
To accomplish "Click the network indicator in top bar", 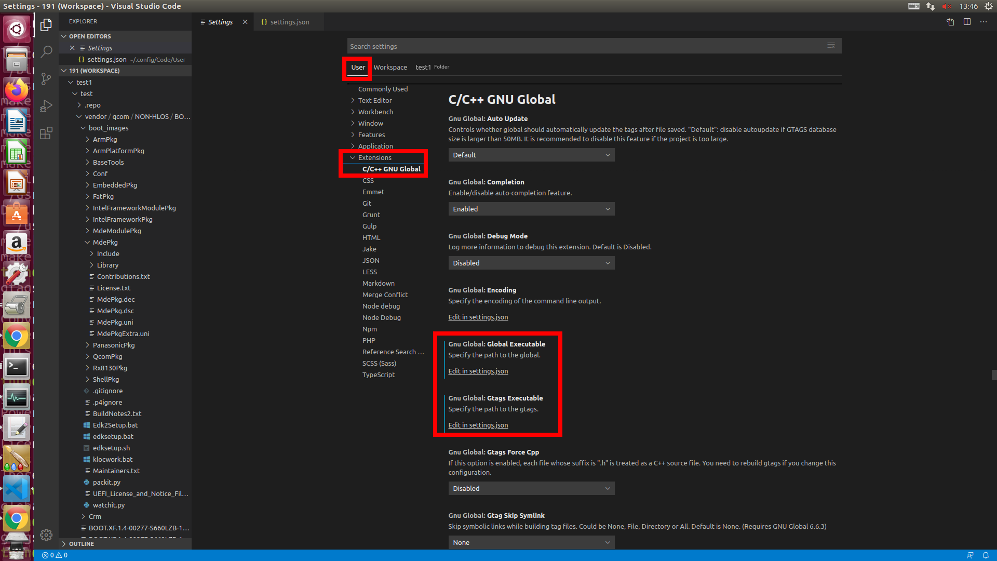I will pyautogui.click(x=930, y=6).
